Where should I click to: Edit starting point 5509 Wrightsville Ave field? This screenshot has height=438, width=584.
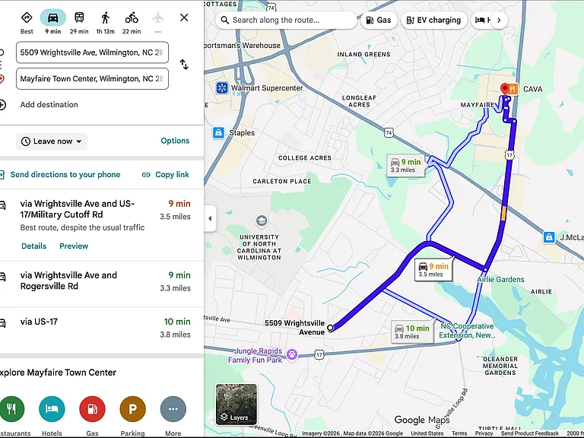92,52
